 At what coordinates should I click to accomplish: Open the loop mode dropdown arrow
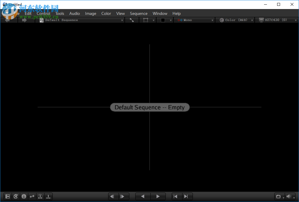(x=284, y=198)
